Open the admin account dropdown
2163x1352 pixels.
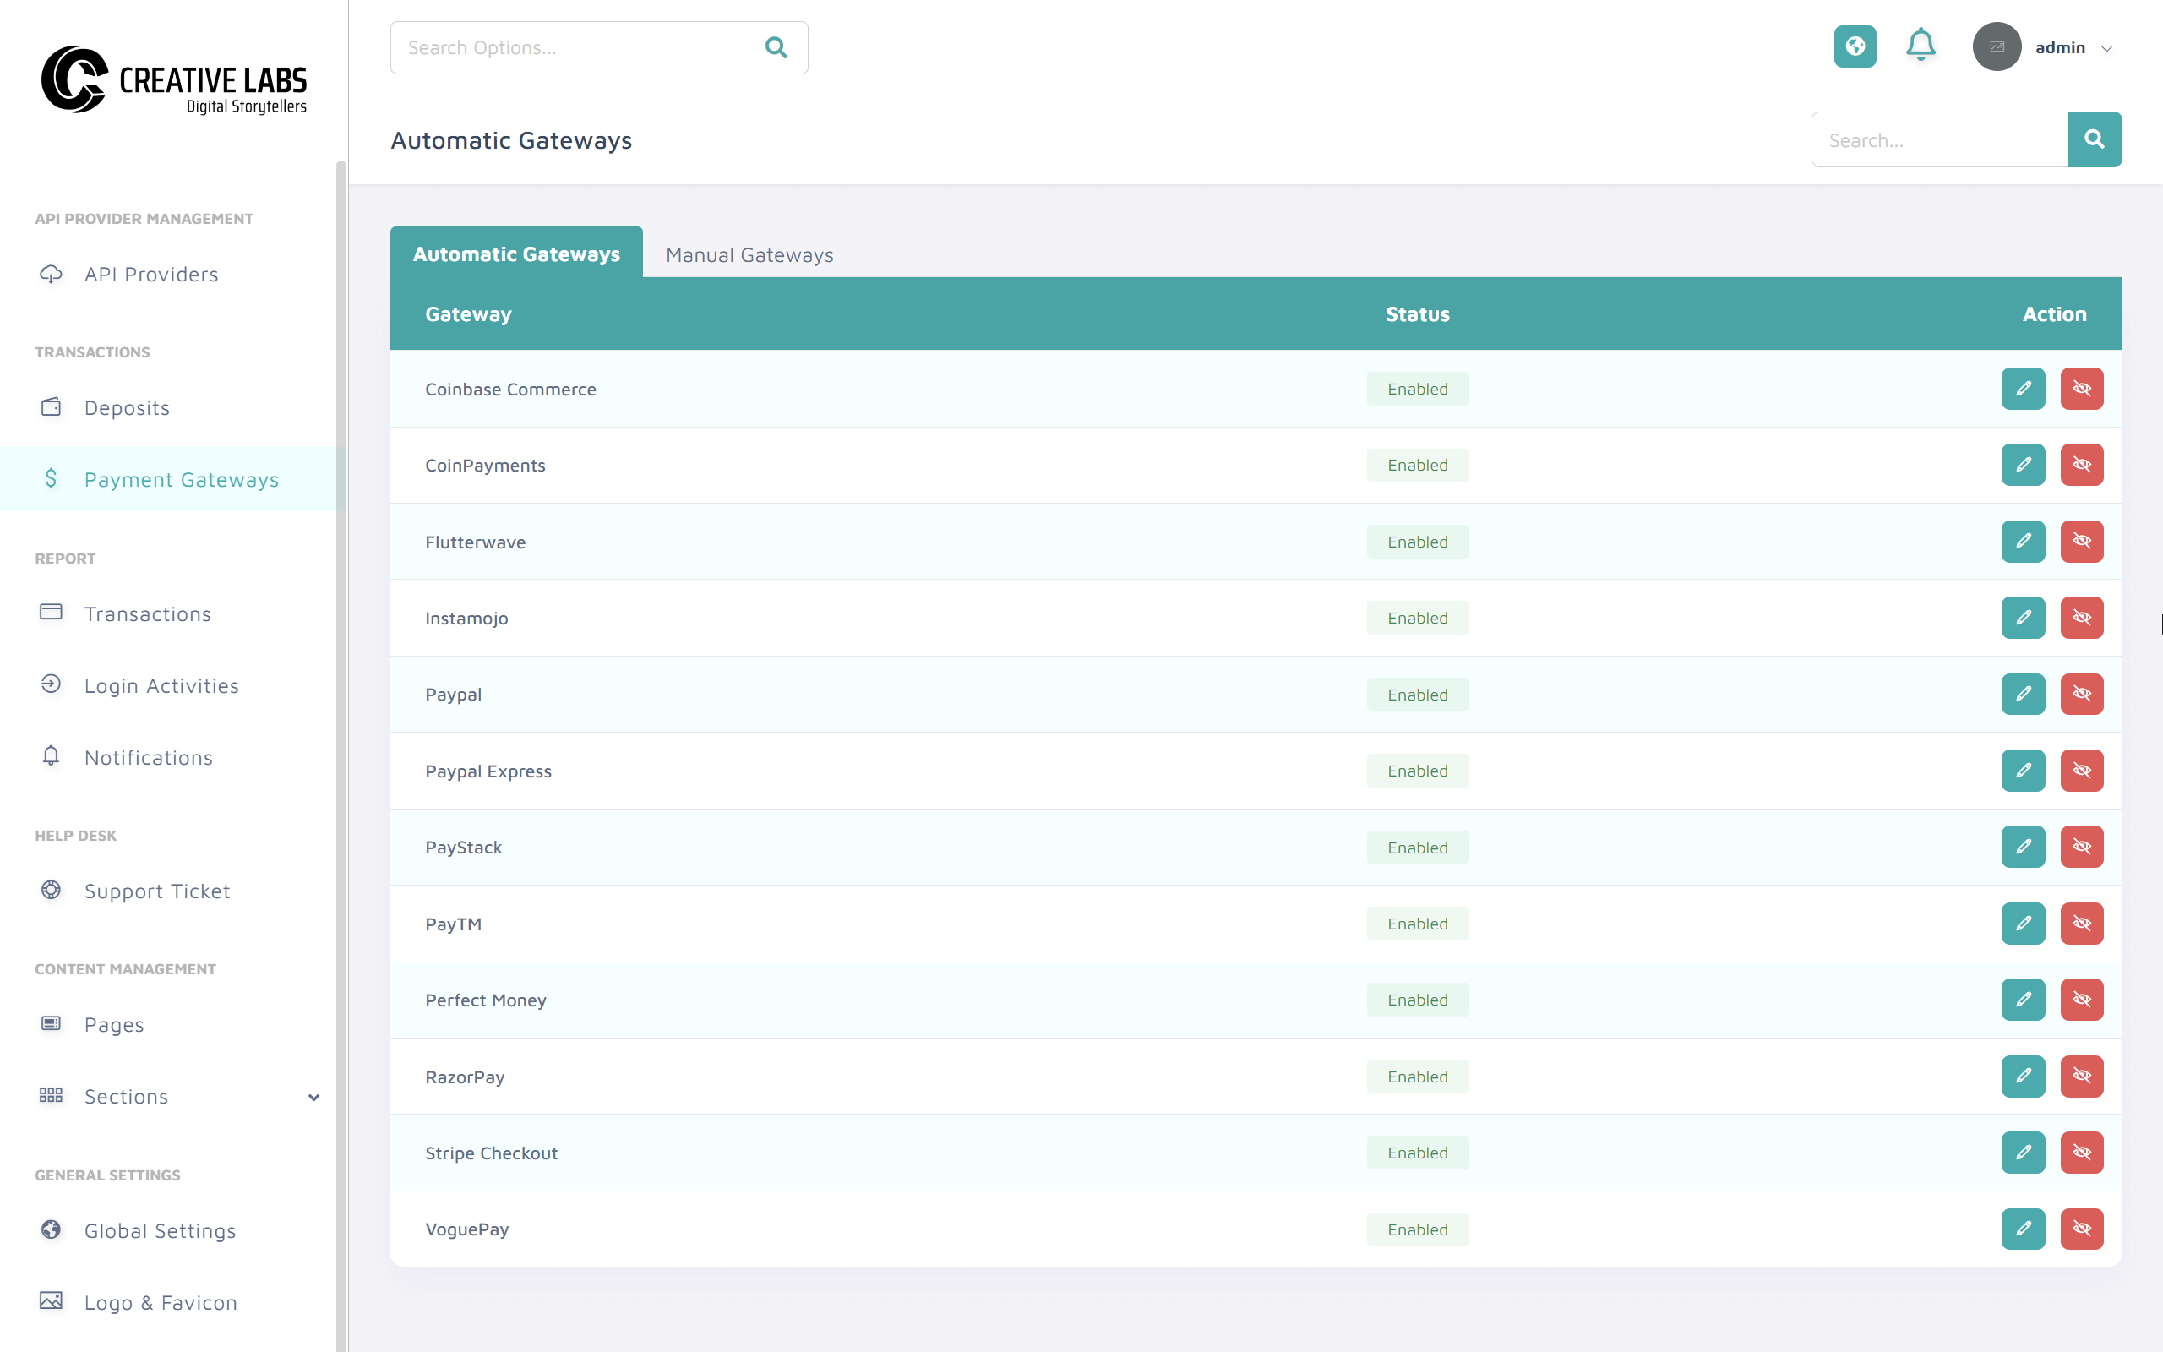click(2075, 46)
